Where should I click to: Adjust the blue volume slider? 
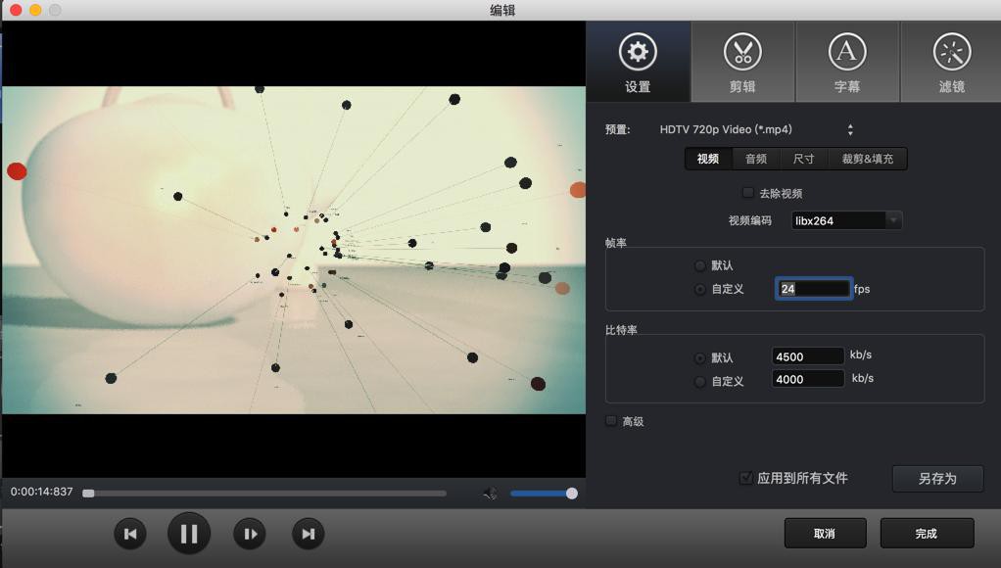pos(544,494)
